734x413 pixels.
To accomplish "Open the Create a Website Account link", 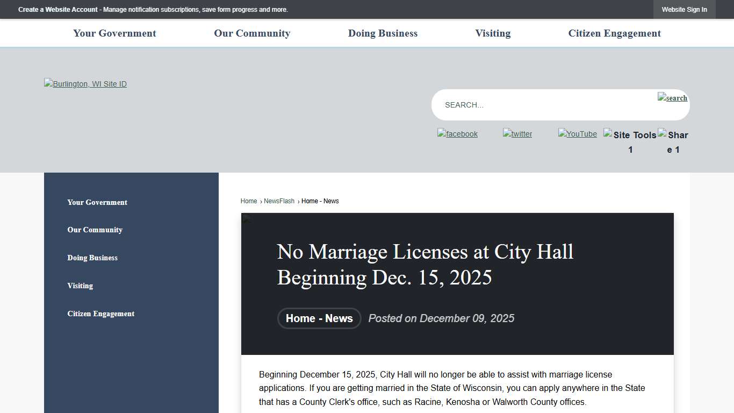I will [x=58, y=9].
